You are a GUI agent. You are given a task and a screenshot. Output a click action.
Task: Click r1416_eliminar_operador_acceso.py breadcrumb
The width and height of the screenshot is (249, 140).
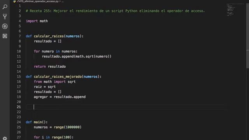point(38,1)
